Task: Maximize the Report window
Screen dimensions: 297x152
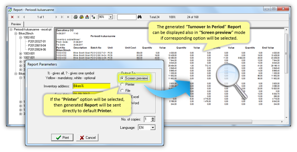Action: [x=274, y=9]
